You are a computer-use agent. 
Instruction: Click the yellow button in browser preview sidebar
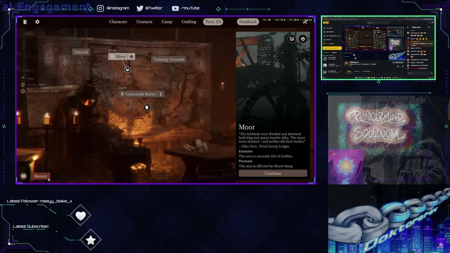tap(332, 48)
